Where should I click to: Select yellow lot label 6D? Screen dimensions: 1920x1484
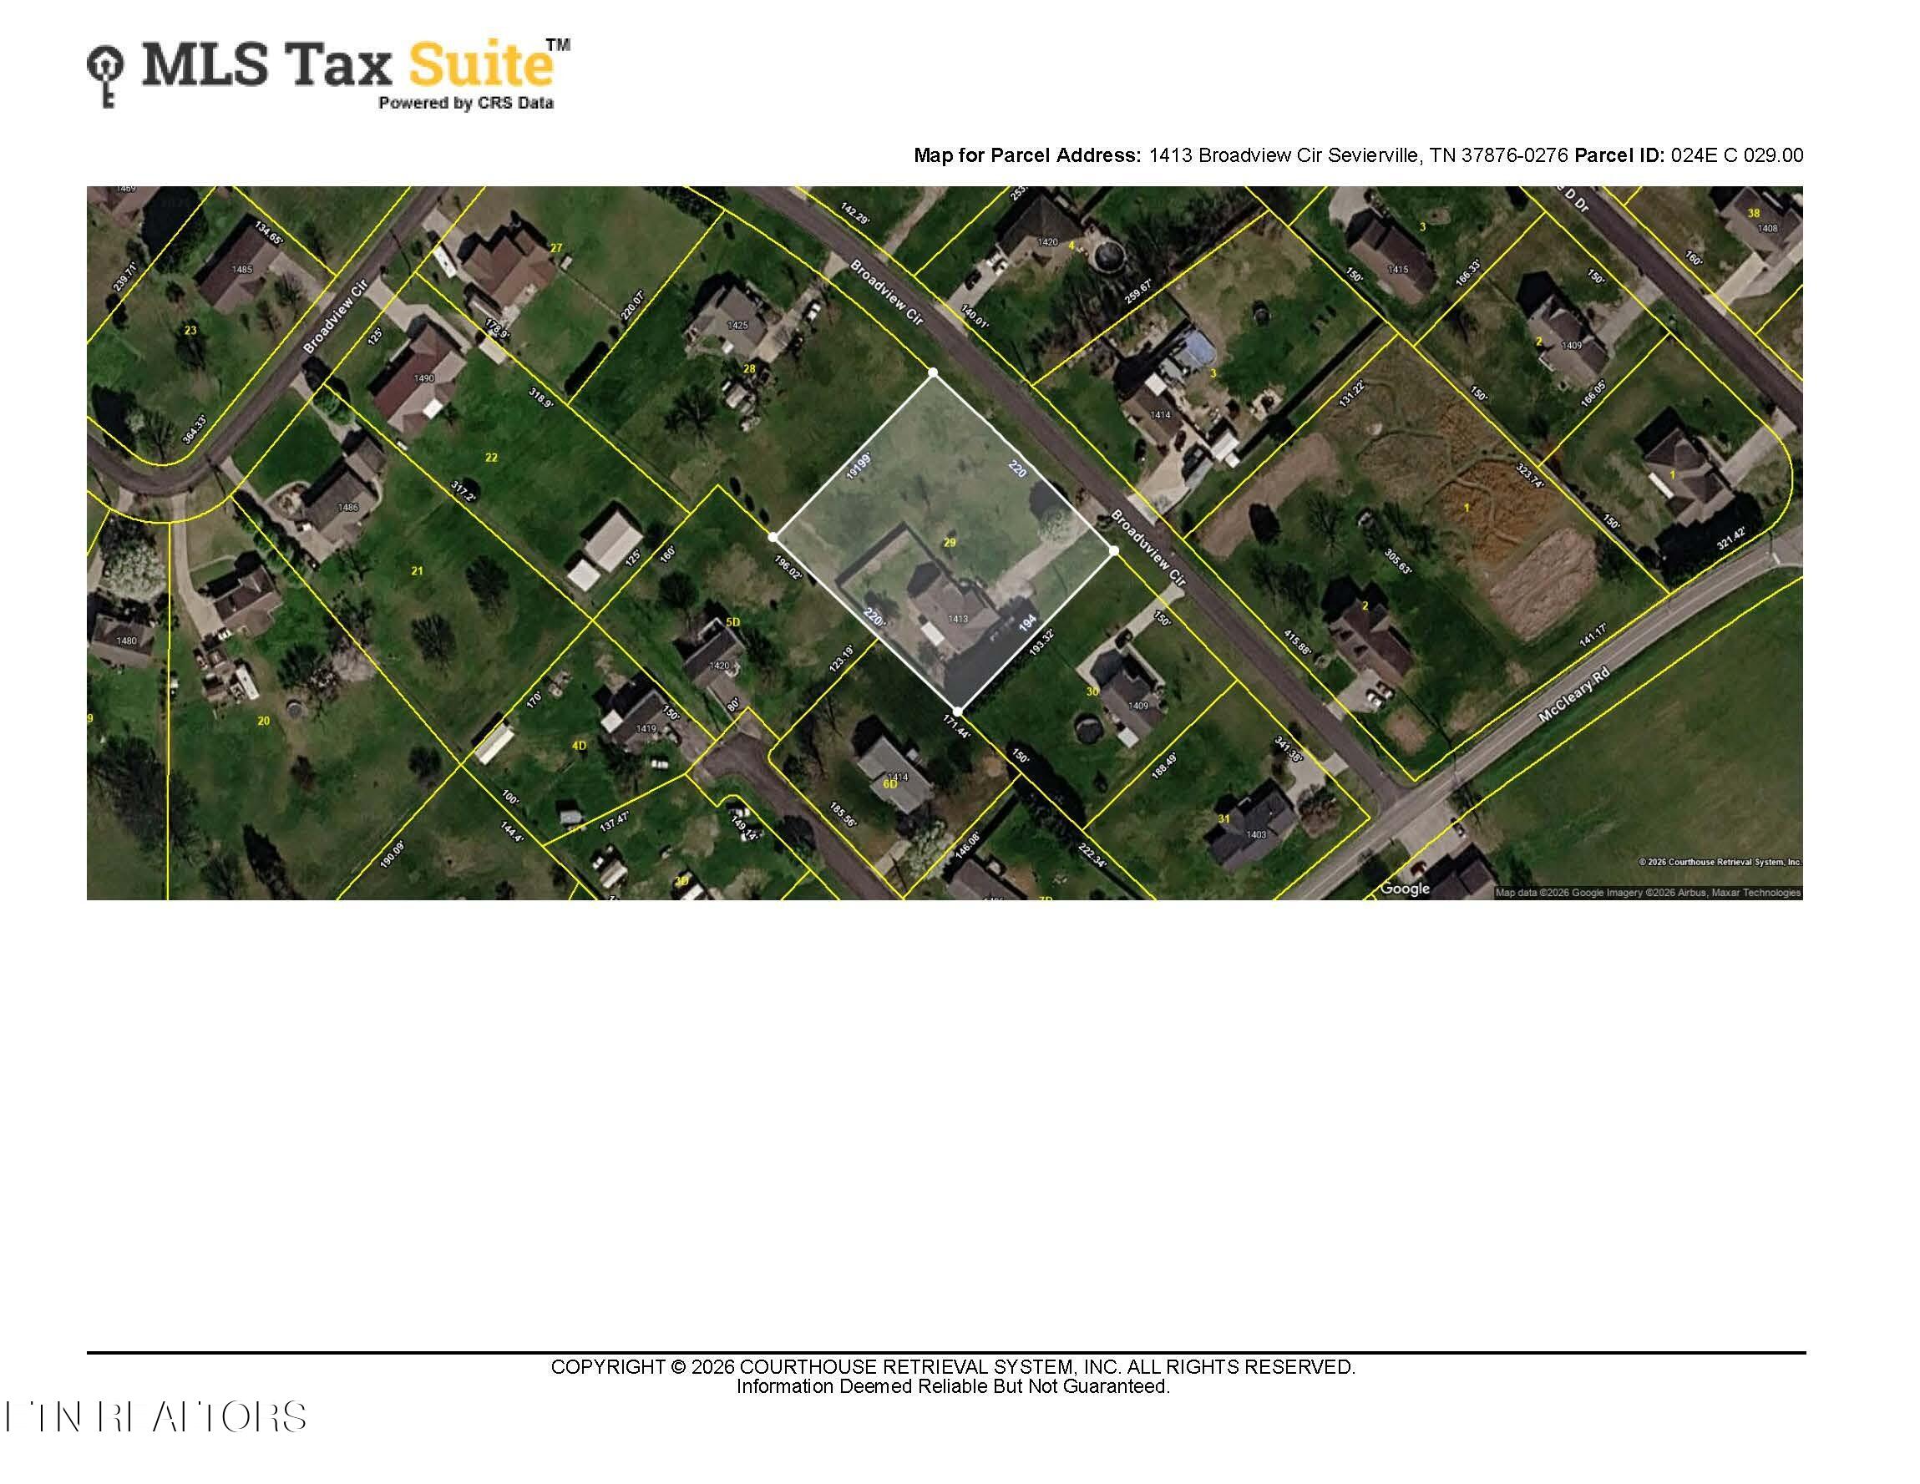tap(889, 783)
